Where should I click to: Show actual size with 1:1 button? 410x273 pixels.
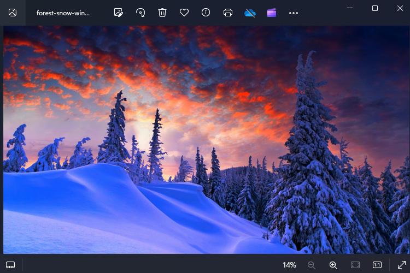pyautogui.click(x=377, y=265)
